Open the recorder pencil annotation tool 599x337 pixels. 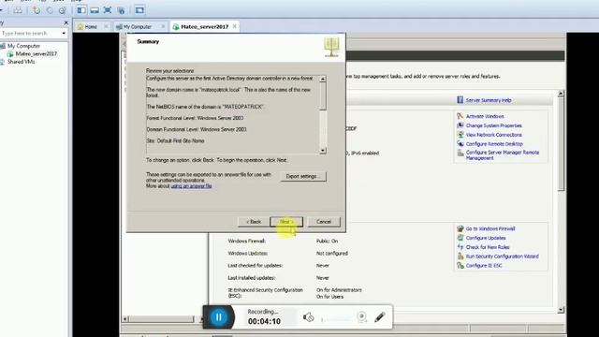tap(379, 316)
